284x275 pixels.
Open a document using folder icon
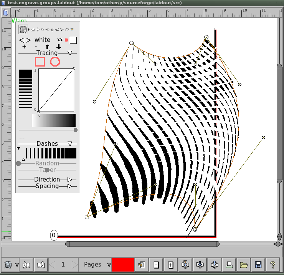point(243,265)
